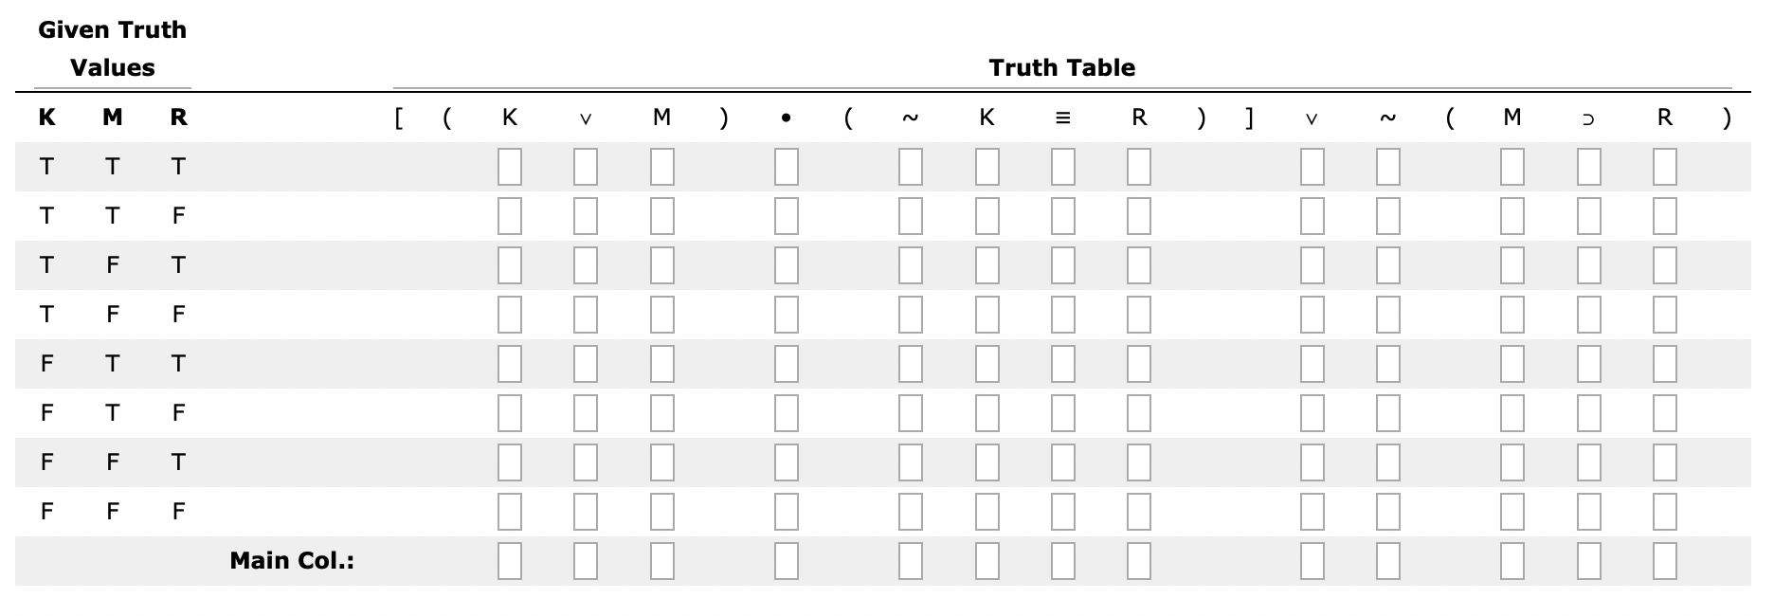The image size is (1774, 616).
Task: Click the K header under Given Truth Values
Action: pos(45,118)
